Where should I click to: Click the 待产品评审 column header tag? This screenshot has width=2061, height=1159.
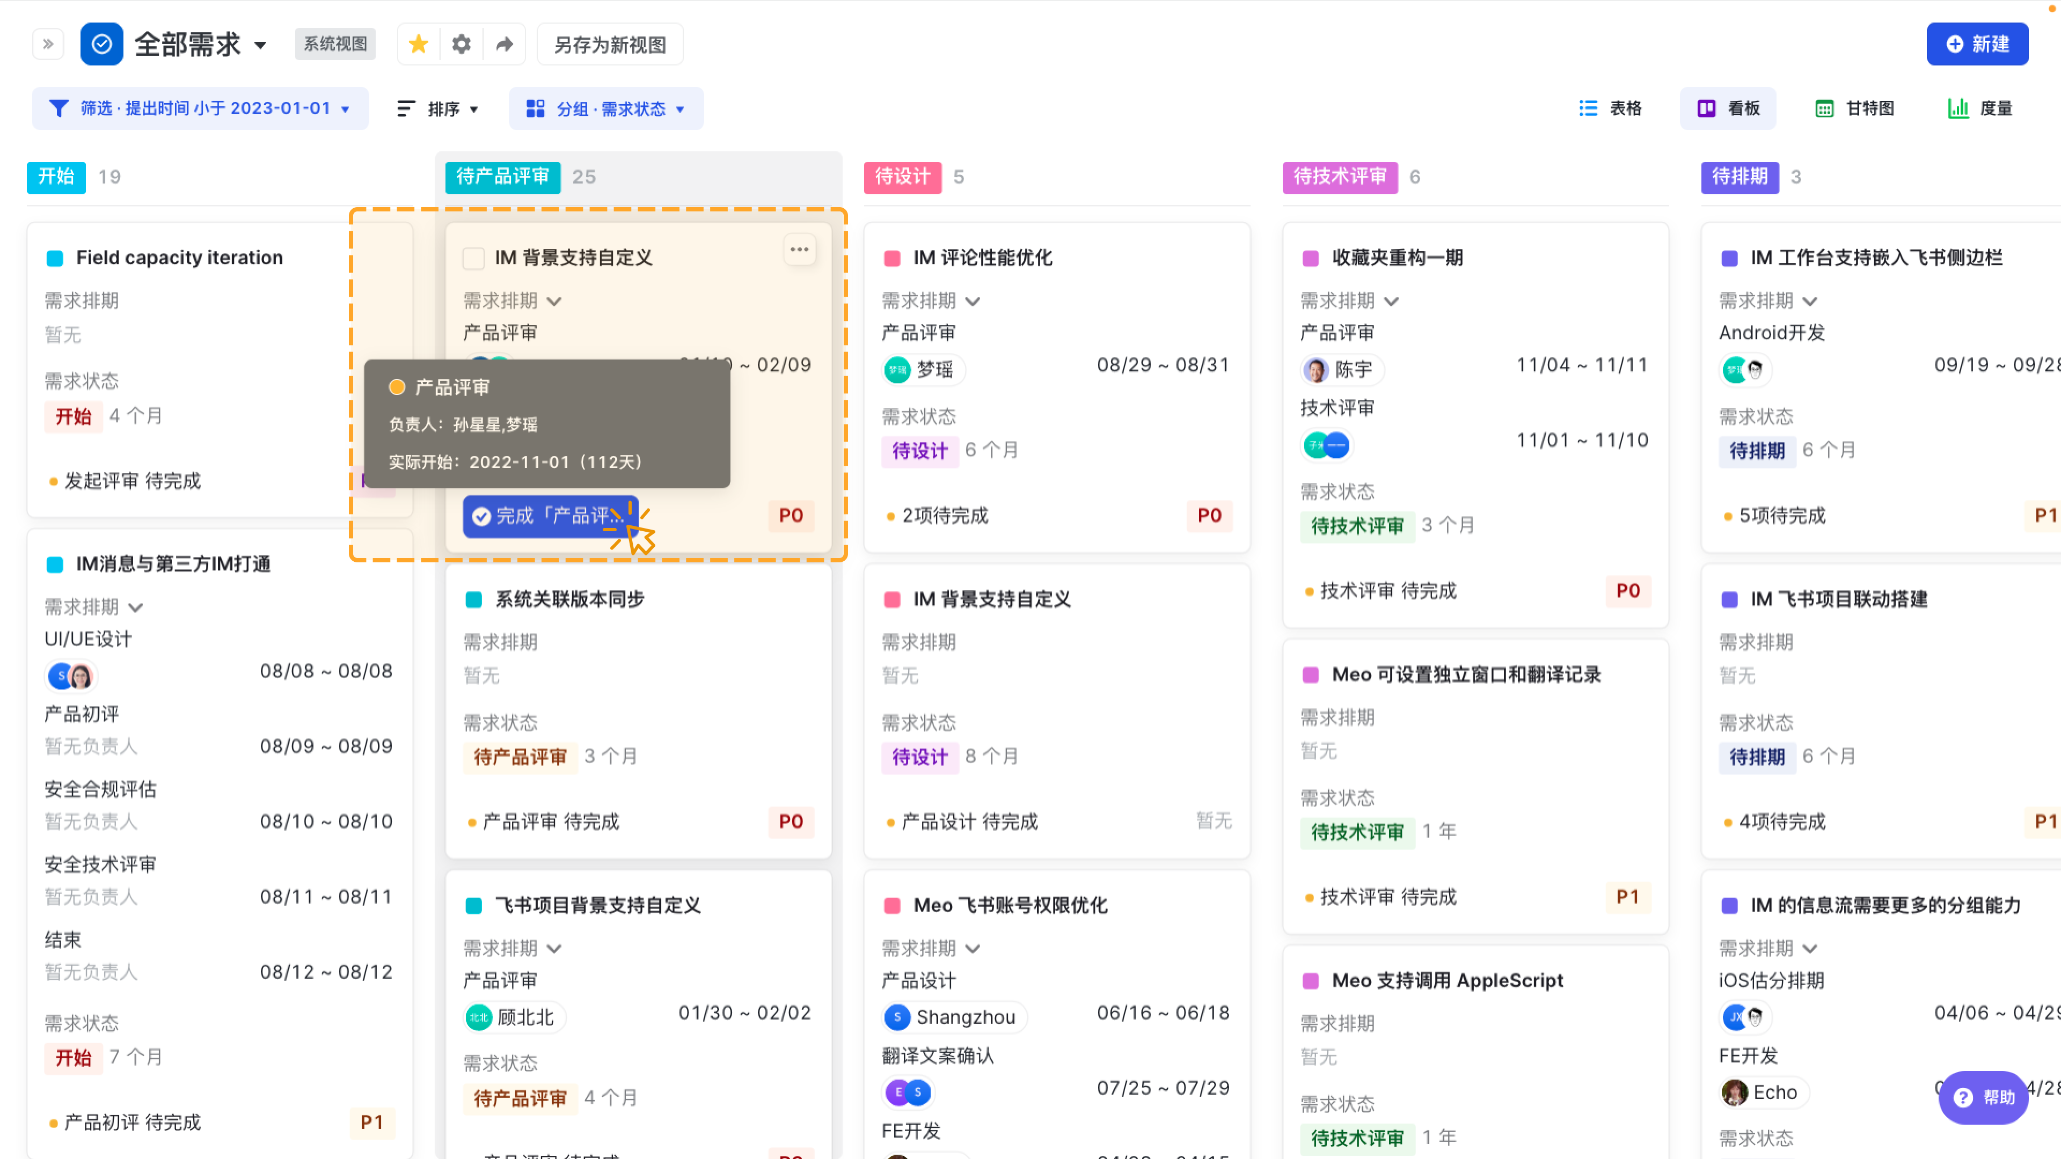pos(502,177)
